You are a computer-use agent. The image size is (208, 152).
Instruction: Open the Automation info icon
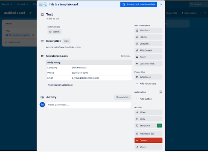161,92
